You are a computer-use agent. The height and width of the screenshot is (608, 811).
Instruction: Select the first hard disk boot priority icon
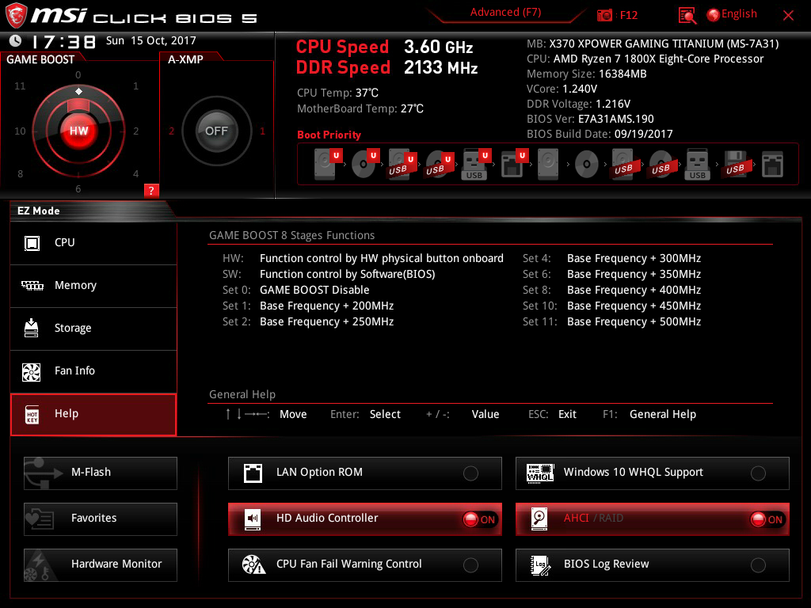click(x=325, y=165)
